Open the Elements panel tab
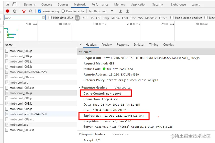215x143 pixels. pyautogui.click(x=30, y=5)
